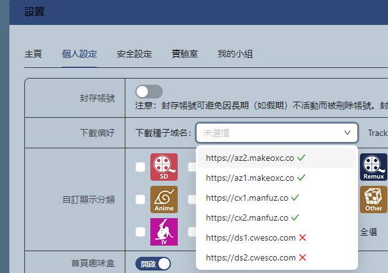388x273 pixels.
Task: Click the IV category icon
Action: click(164, 232)
